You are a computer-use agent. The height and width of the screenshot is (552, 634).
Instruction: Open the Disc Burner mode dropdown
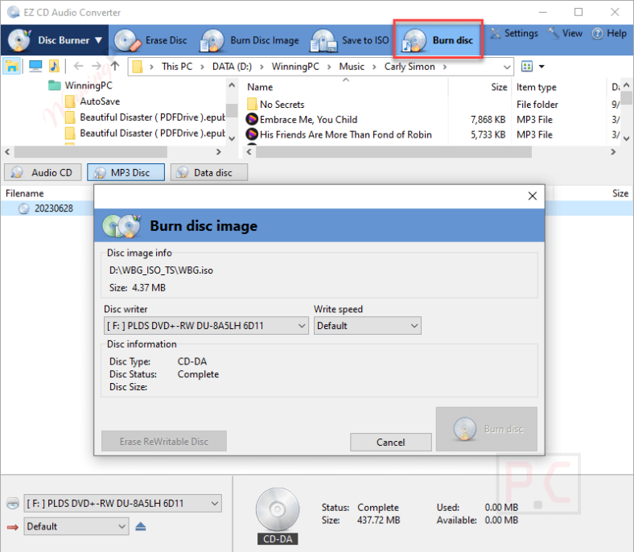[x=55, y=40]
